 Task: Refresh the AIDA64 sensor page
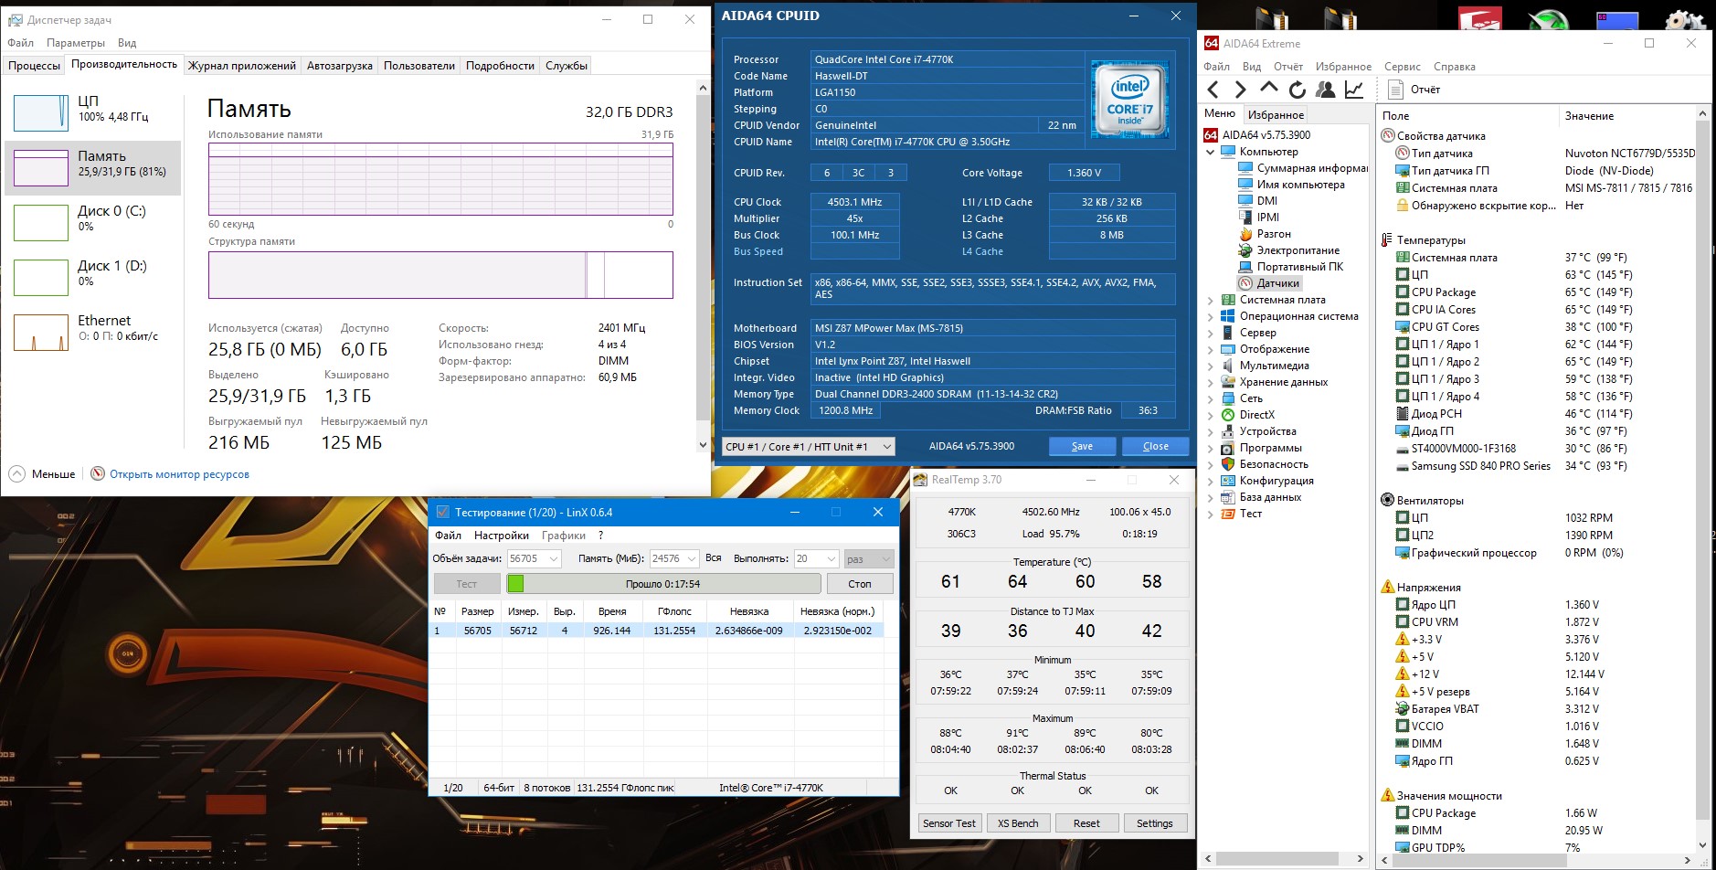tap(1297, 90)
